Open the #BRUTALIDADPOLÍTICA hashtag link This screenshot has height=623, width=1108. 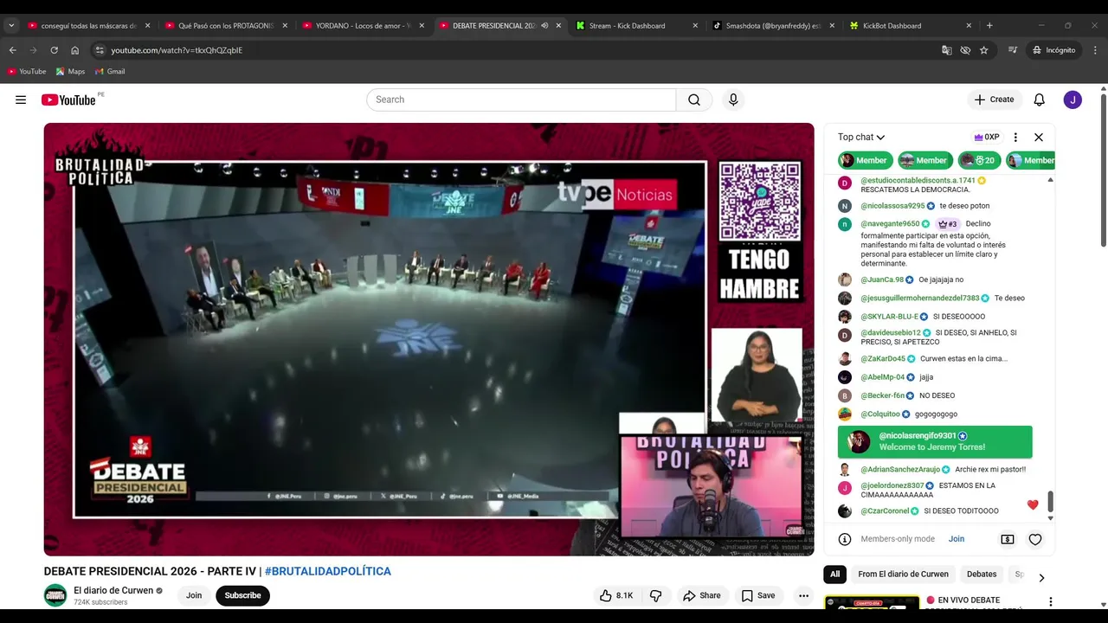328,571
